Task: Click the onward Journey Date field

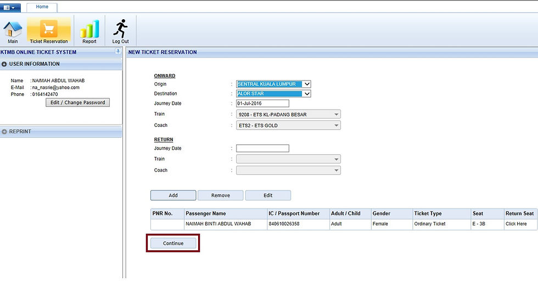Action: (x=262, y=103)
